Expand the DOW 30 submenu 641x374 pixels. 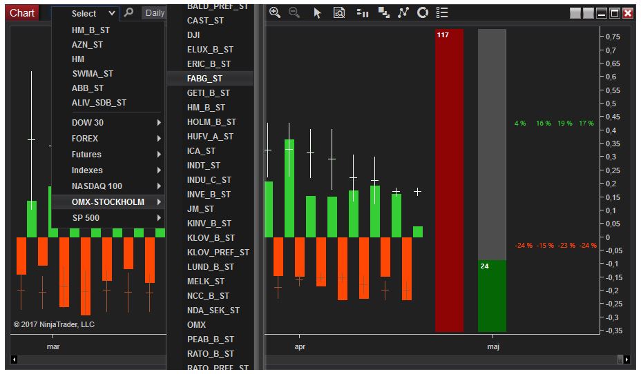pos(108,123)
